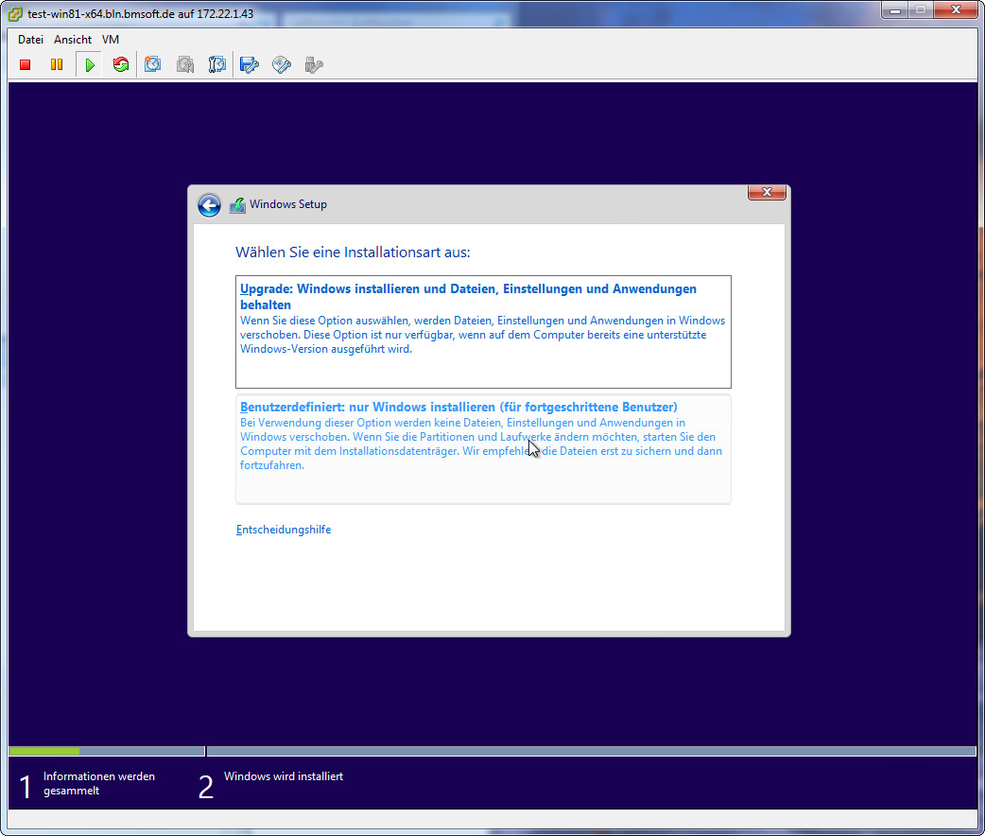Click the floppy disk connect icon

pos(250,65)
